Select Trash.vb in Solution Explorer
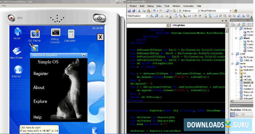 coord(248,95)
